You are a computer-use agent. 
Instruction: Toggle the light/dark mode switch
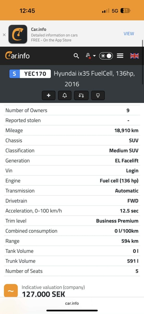click(106, 56)
